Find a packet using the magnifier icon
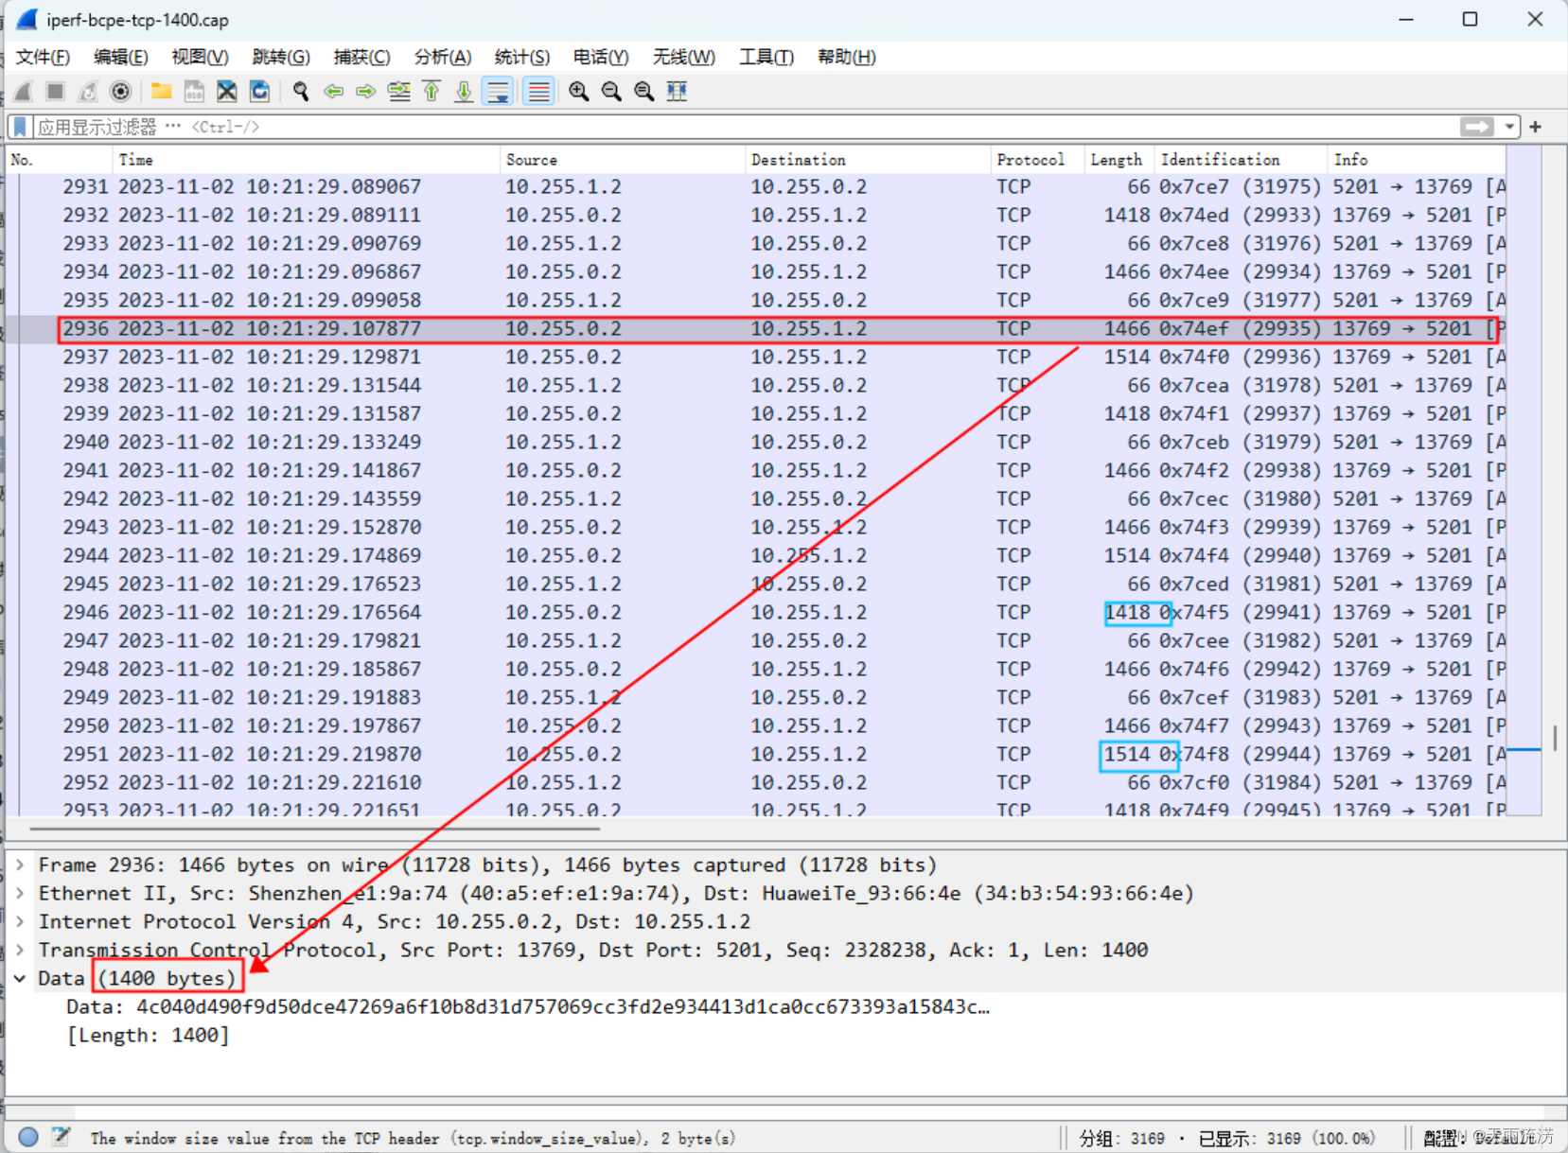 coord(301,91)
